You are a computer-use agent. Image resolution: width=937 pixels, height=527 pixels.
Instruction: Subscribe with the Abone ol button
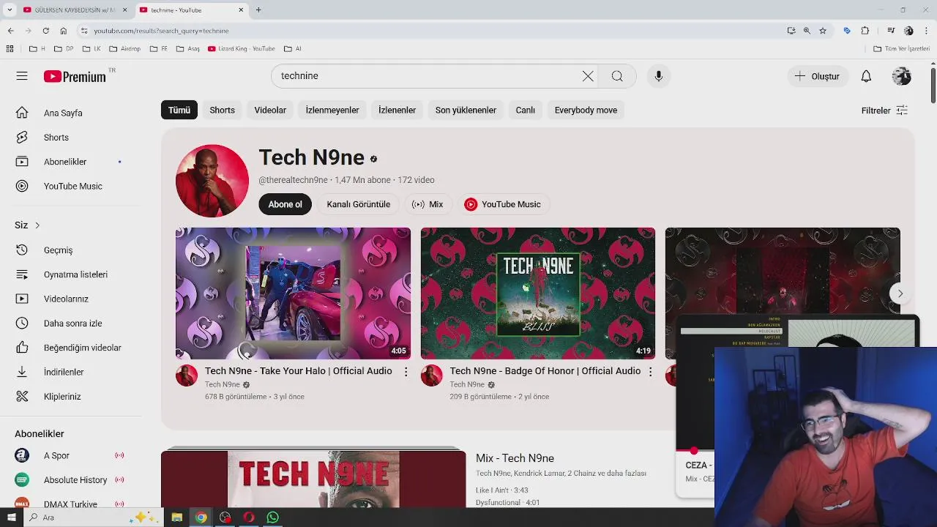(x=285, y=204)
